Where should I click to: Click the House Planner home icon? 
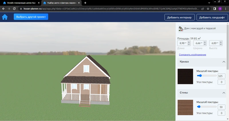coord(5,17)
